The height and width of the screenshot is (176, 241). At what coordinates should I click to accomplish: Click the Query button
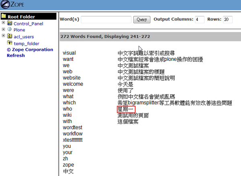coord(142,20)
